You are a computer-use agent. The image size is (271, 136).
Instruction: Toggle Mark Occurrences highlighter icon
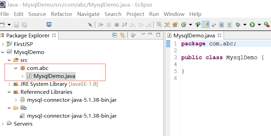(206, 25)
